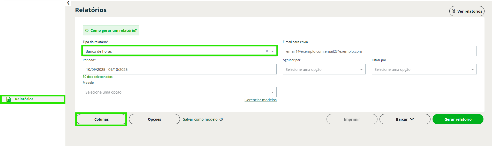Focus the E-mail para envio field
The image size is (492, 146).
click(x=380, y=51)
